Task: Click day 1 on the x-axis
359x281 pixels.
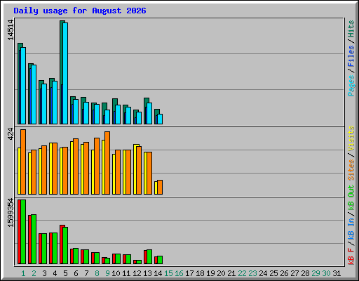Action: [x=23, y=273]
